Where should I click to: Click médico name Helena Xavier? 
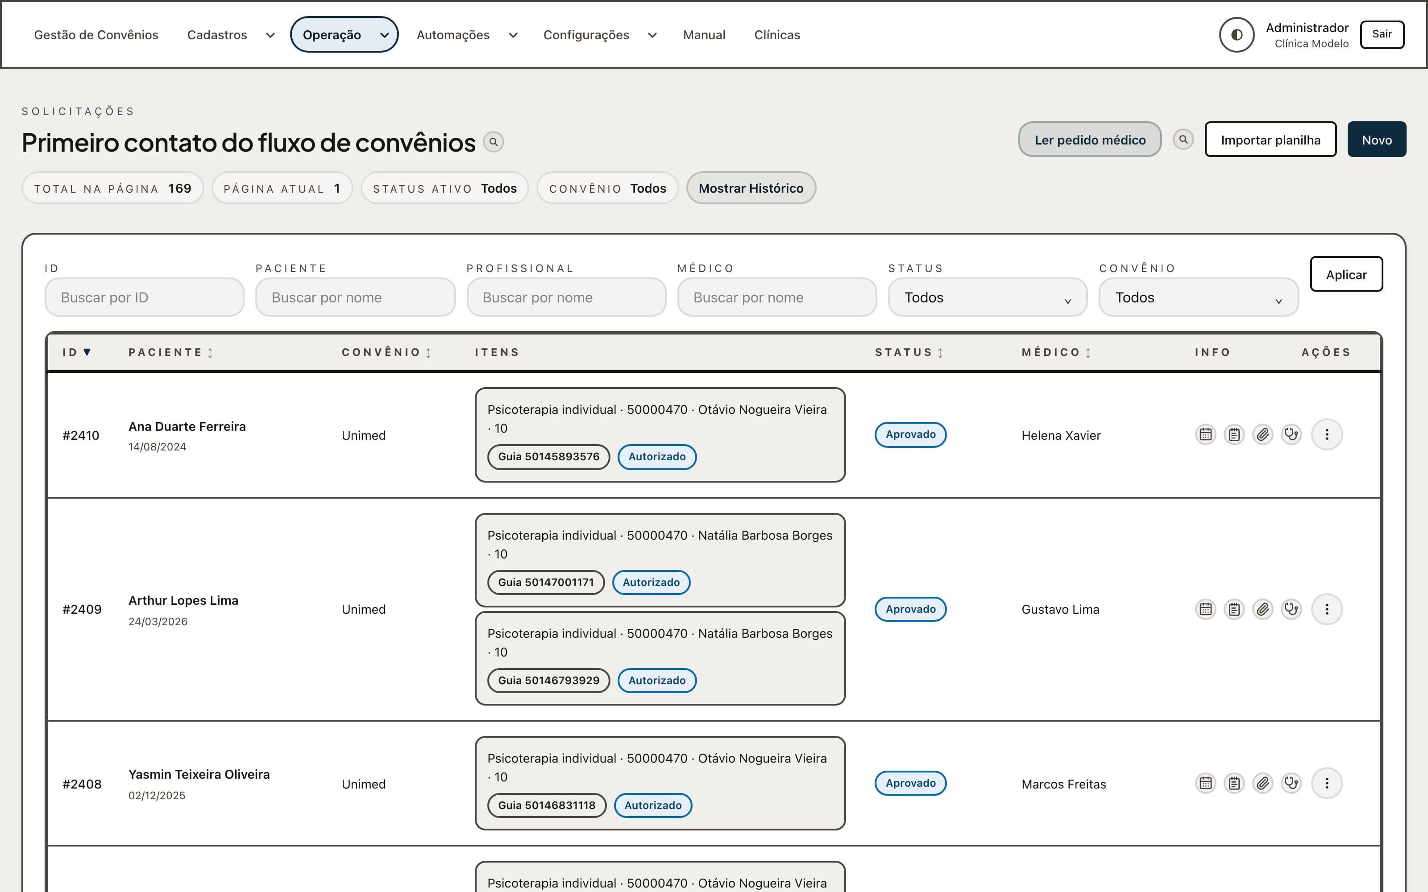pyautogui.click(x=1061, y=435)
